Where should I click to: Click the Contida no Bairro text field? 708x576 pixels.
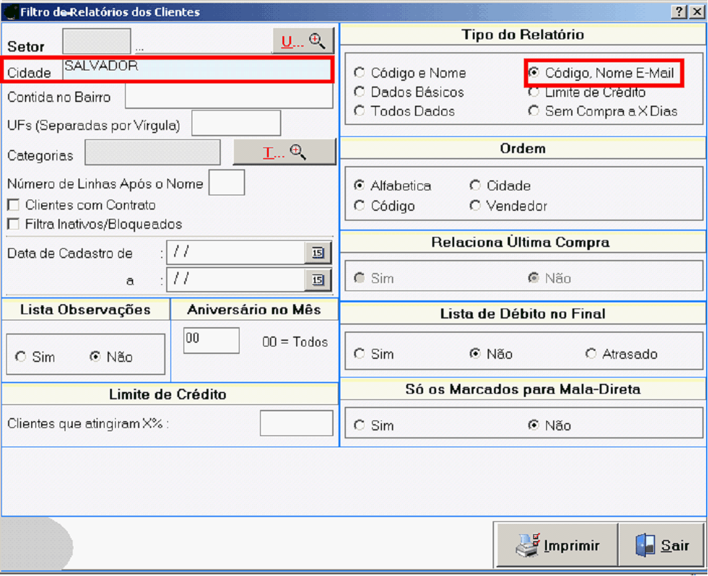click(228, 97)
